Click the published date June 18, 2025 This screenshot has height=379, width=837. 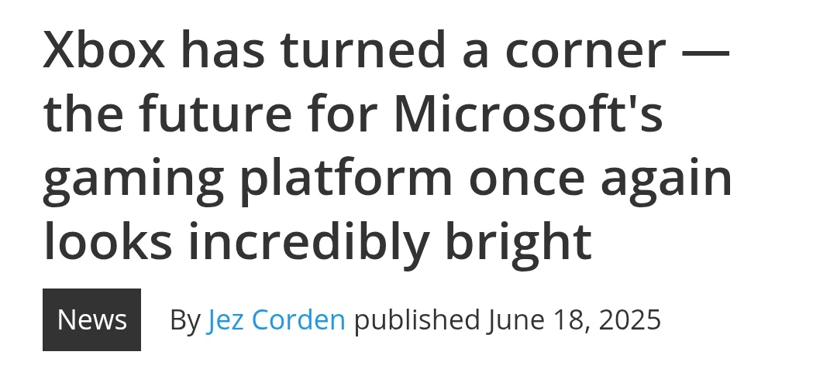click(574, 319)
